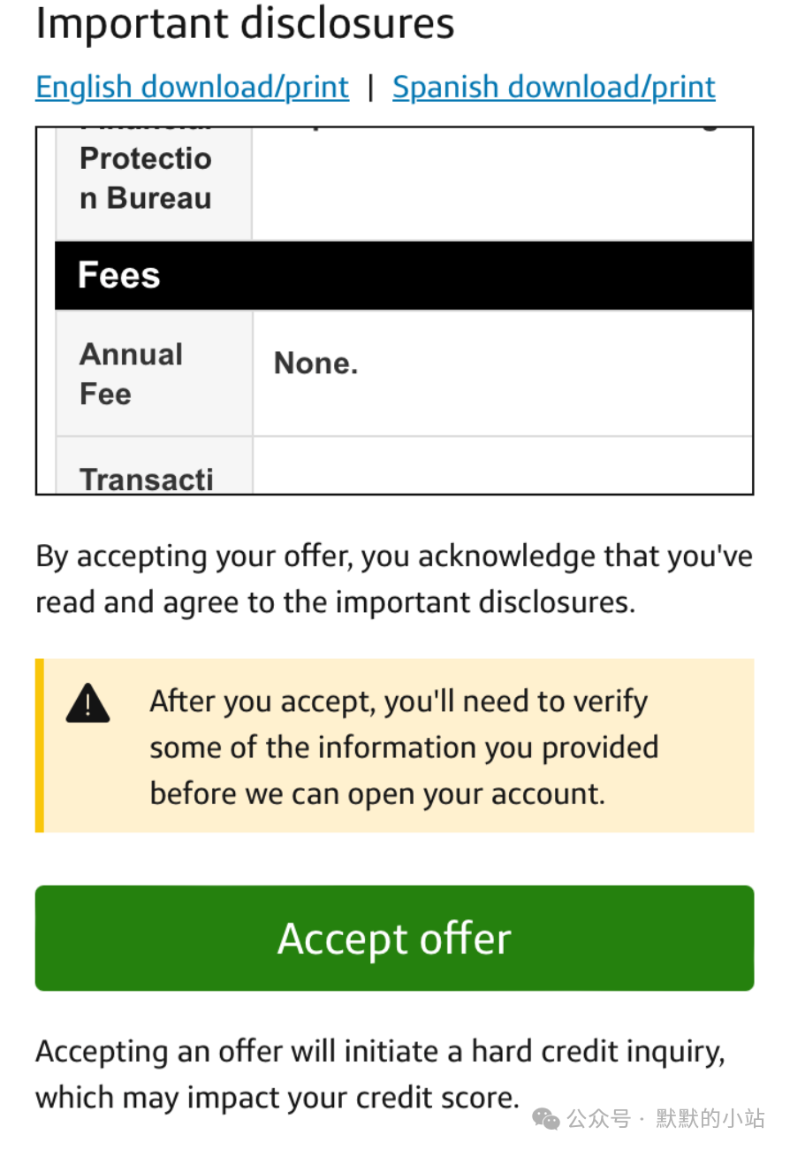The height and width of the screenshot is (1150, 790).
Task: Click the empty cell beside Transacti
Action: click(503, 465)
